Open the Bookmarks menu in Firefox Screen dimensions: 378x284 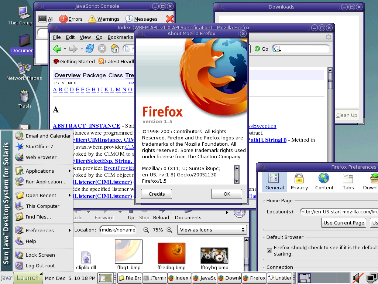pyautogui.click(x=120, y=37)
